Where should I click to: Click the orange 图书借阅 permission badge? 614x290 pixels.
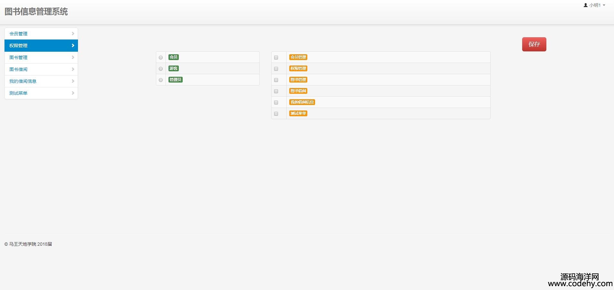click(x=298, y=91)
